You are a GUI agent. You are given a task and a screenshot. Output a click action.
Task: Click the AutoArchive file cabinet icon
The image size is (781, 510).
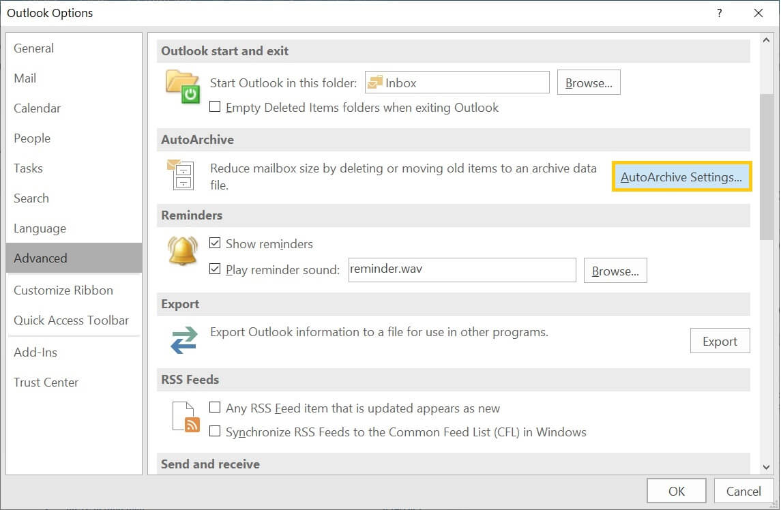coord(180,175)
